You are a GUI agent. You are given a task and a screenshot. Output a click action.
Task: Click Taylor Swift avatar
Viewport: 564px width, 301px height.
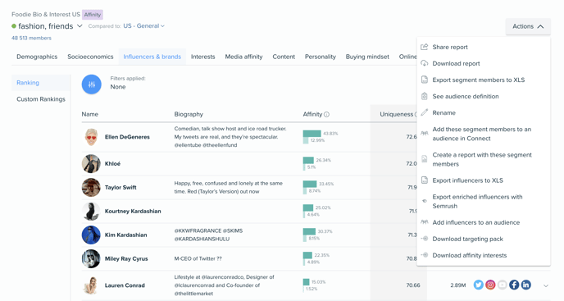[x=91, y=187]
